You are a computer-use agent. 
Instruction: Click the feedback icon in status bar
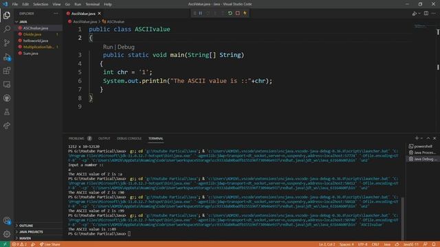(426, 244)
